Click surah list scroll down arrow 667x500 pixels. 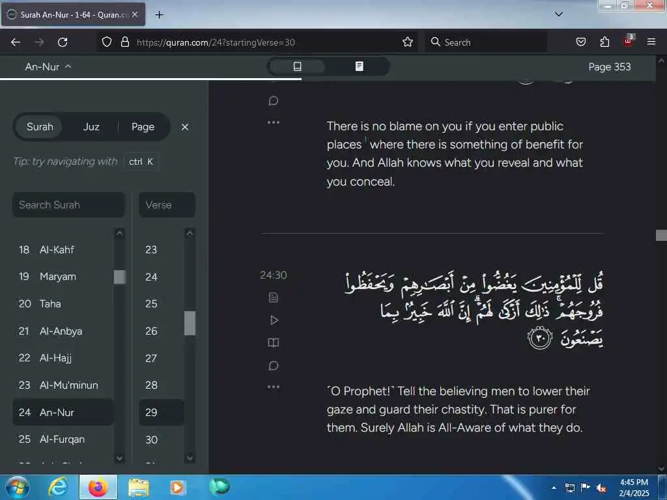120,458
